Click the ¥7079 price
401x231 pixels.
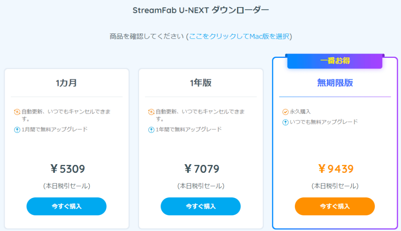(x=202, y=169)
